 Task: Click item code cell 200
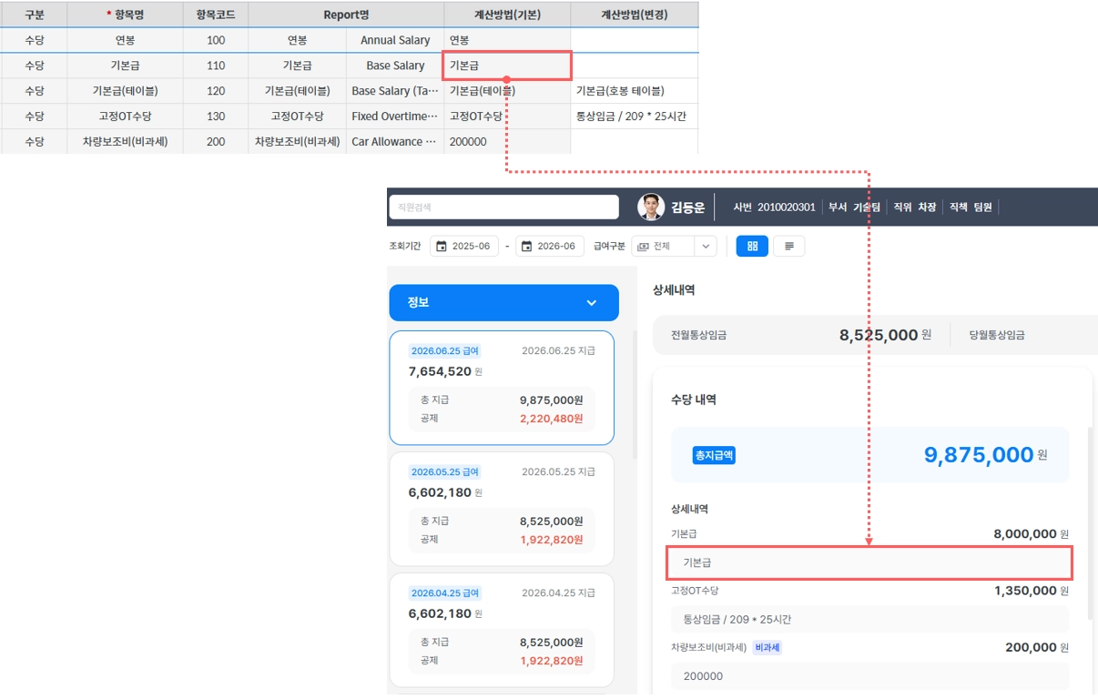point(216,142)
